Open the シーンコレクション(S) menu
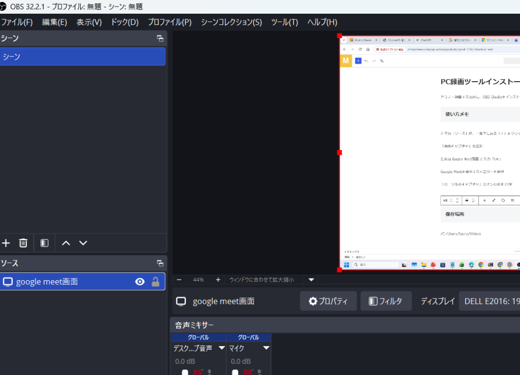The image size is (520, 375). [232, 22]
